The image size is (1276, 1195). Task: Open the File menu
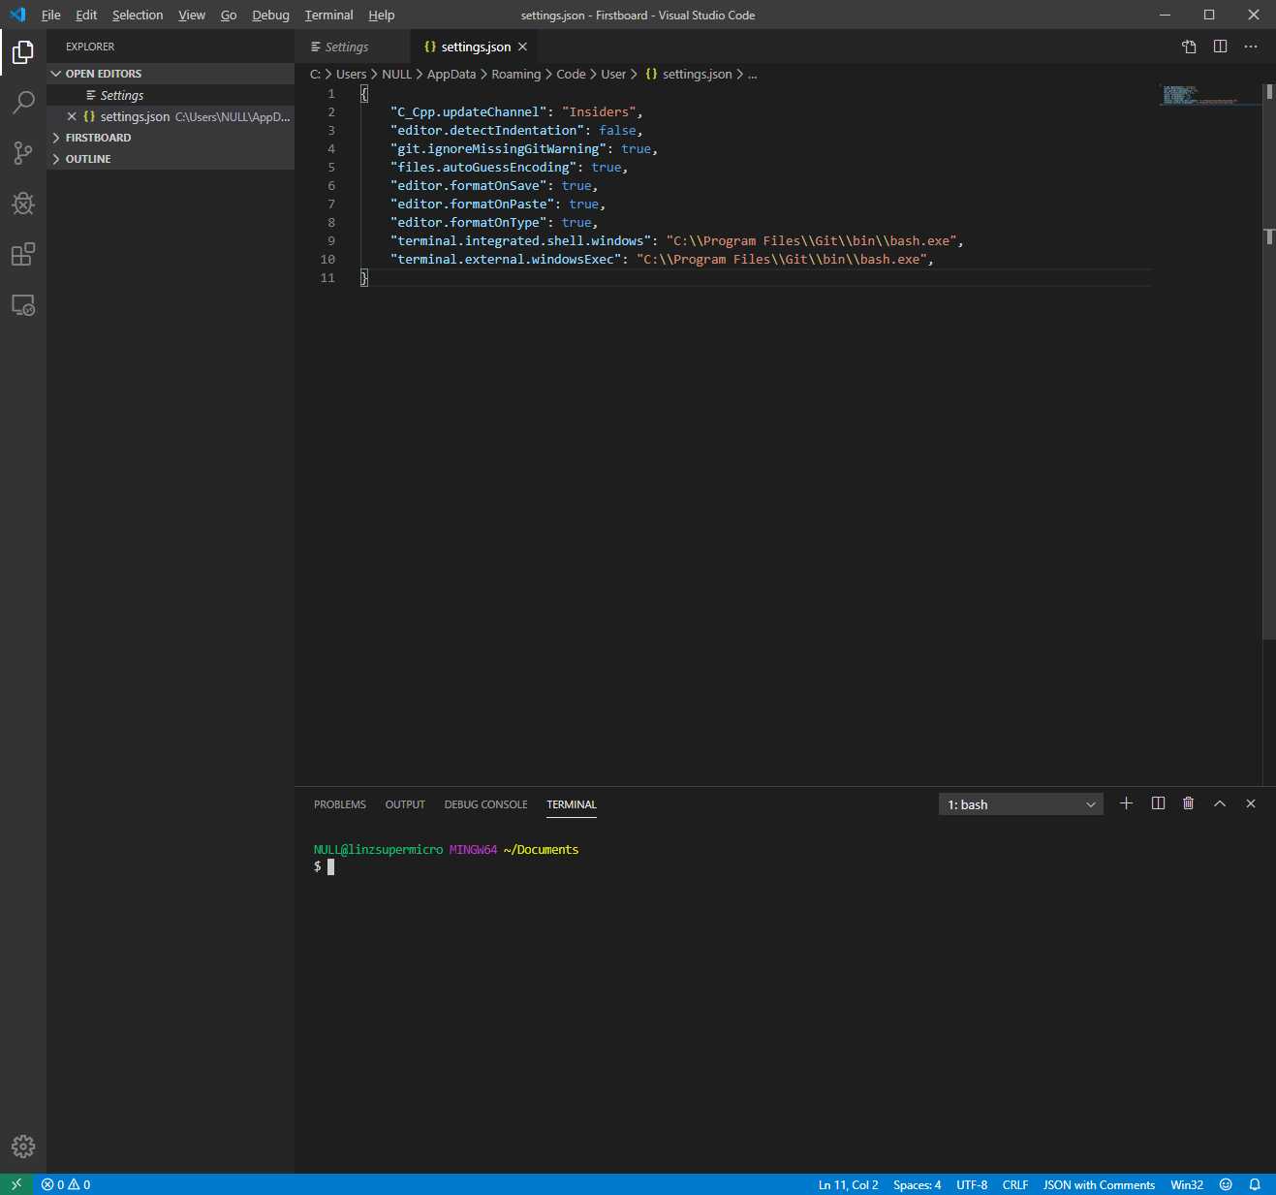pyautogui.click(x=51, y=15)
